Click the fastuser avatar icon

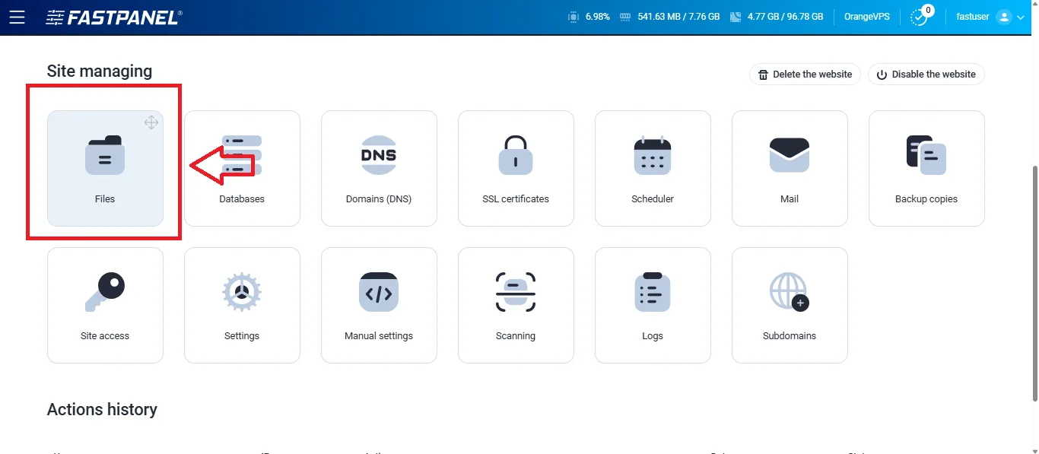coord(1005,17)
